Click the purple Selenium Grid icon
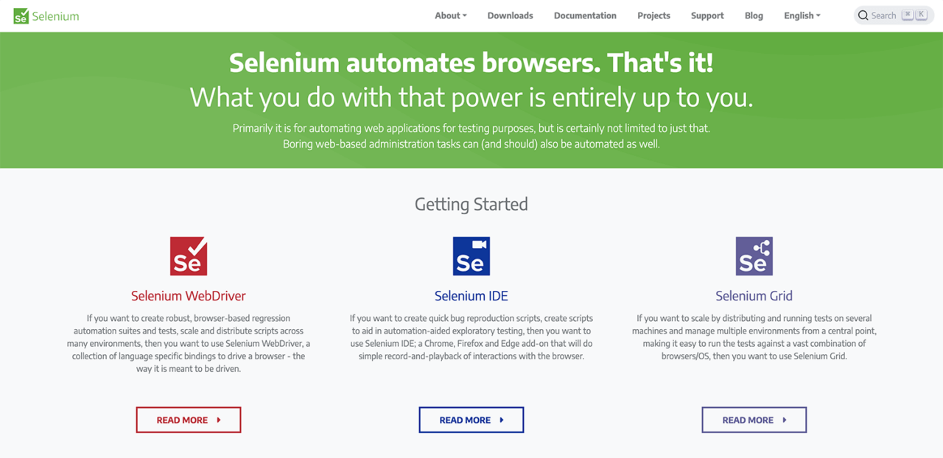 [754, 256]
